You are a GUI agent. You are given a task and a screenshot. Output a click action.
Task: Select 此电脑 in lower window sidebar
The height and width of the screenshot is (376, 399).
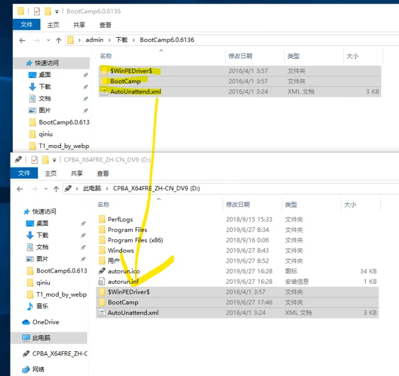(x=49, y=338)
